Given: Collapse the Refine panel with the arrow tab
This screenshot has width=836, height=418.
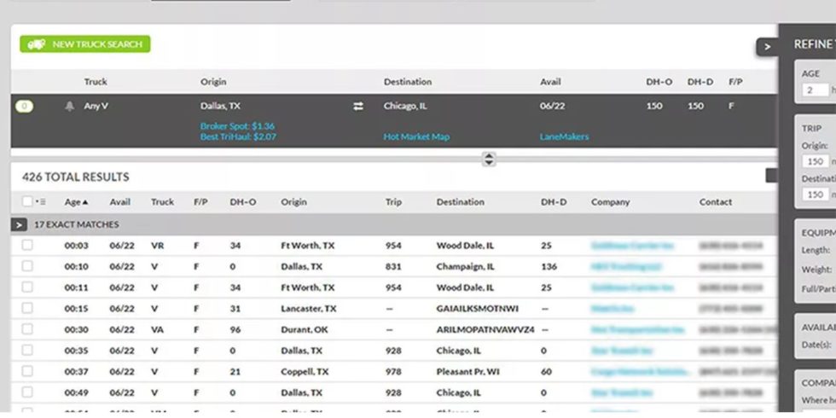Looking at the screenshot, I should (x=767, y=47).
